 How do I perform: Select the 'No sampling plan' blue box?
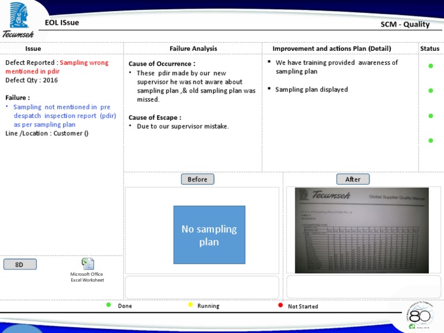(x=209, y=235)
